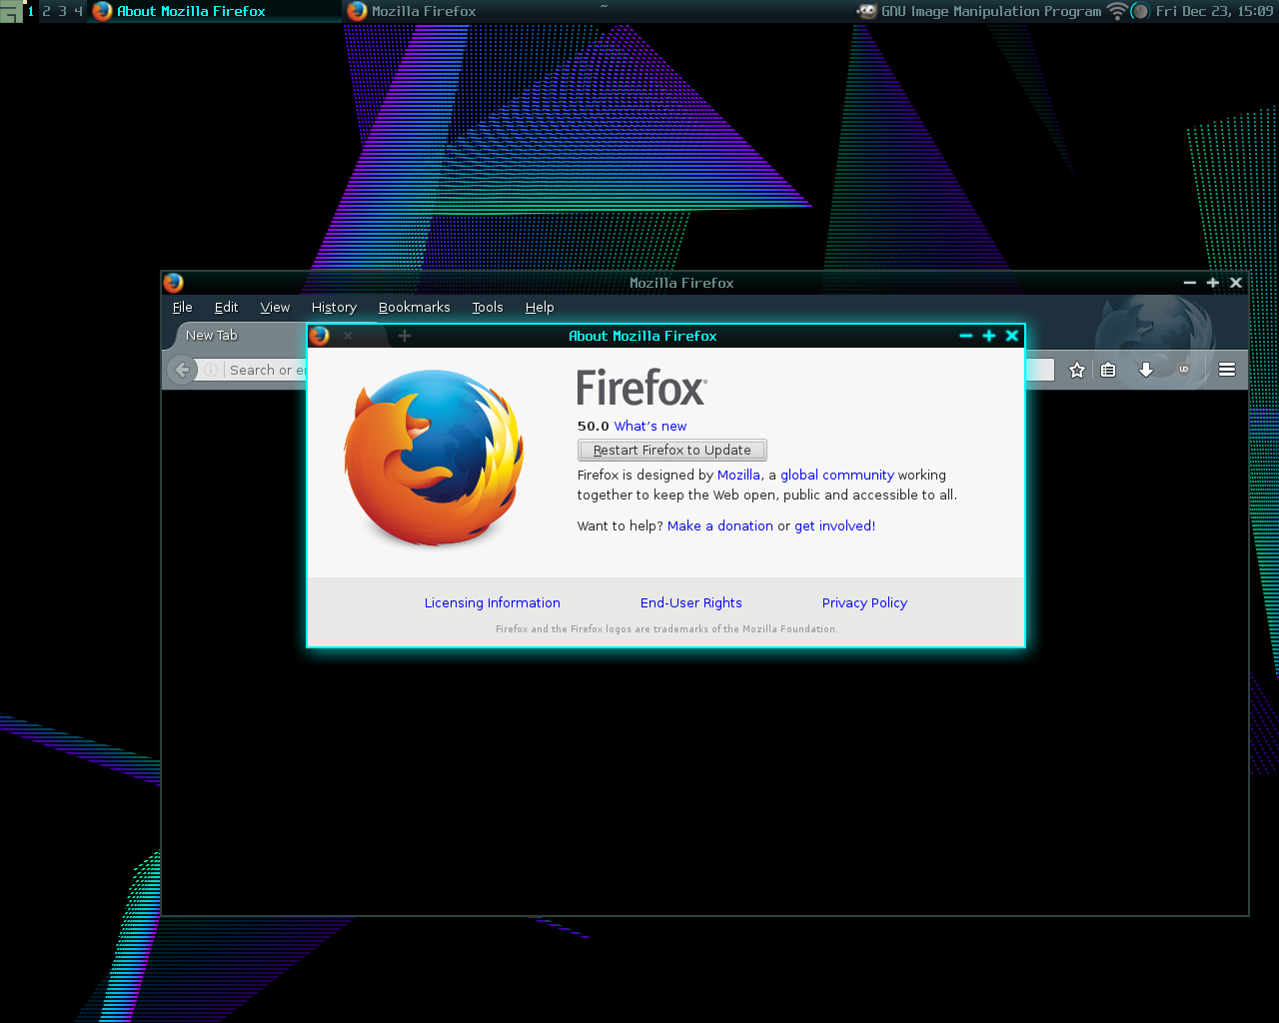Open the global community link

pyautogui.click(x=837, y=476)
